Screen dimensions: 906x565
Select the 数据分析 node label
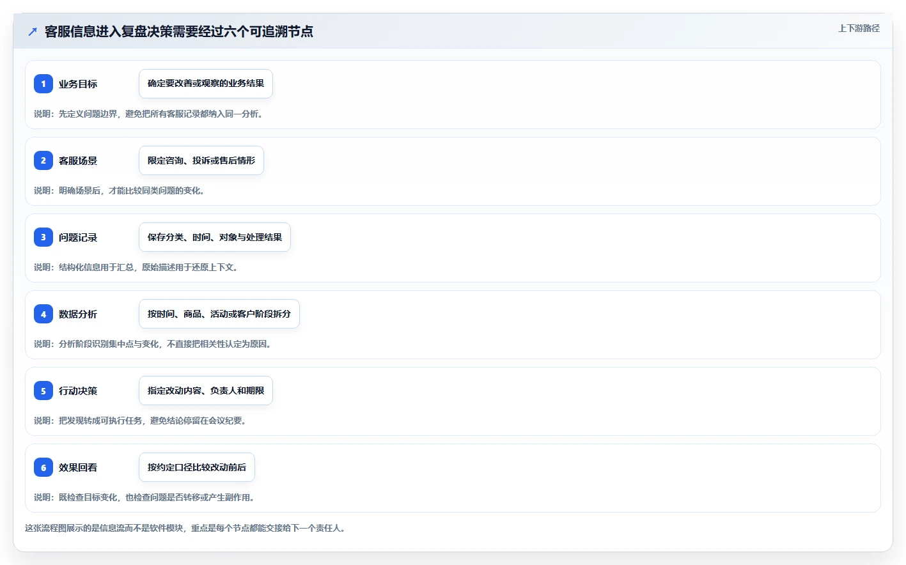tap(78, 314)
